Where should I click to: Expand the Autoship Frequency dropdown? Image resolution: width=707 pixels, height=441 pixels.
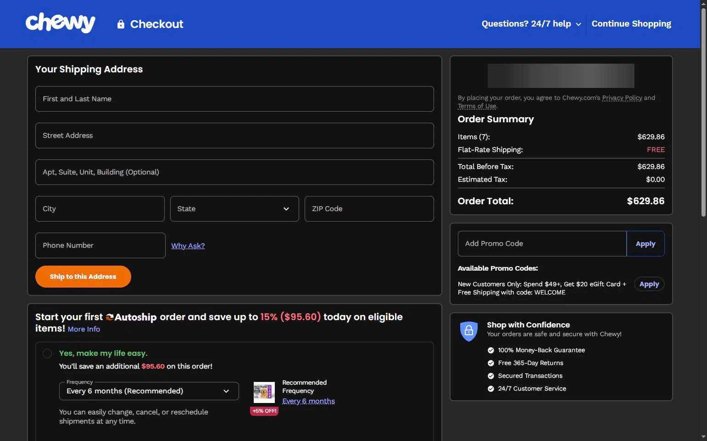click(x=149, y=391)
